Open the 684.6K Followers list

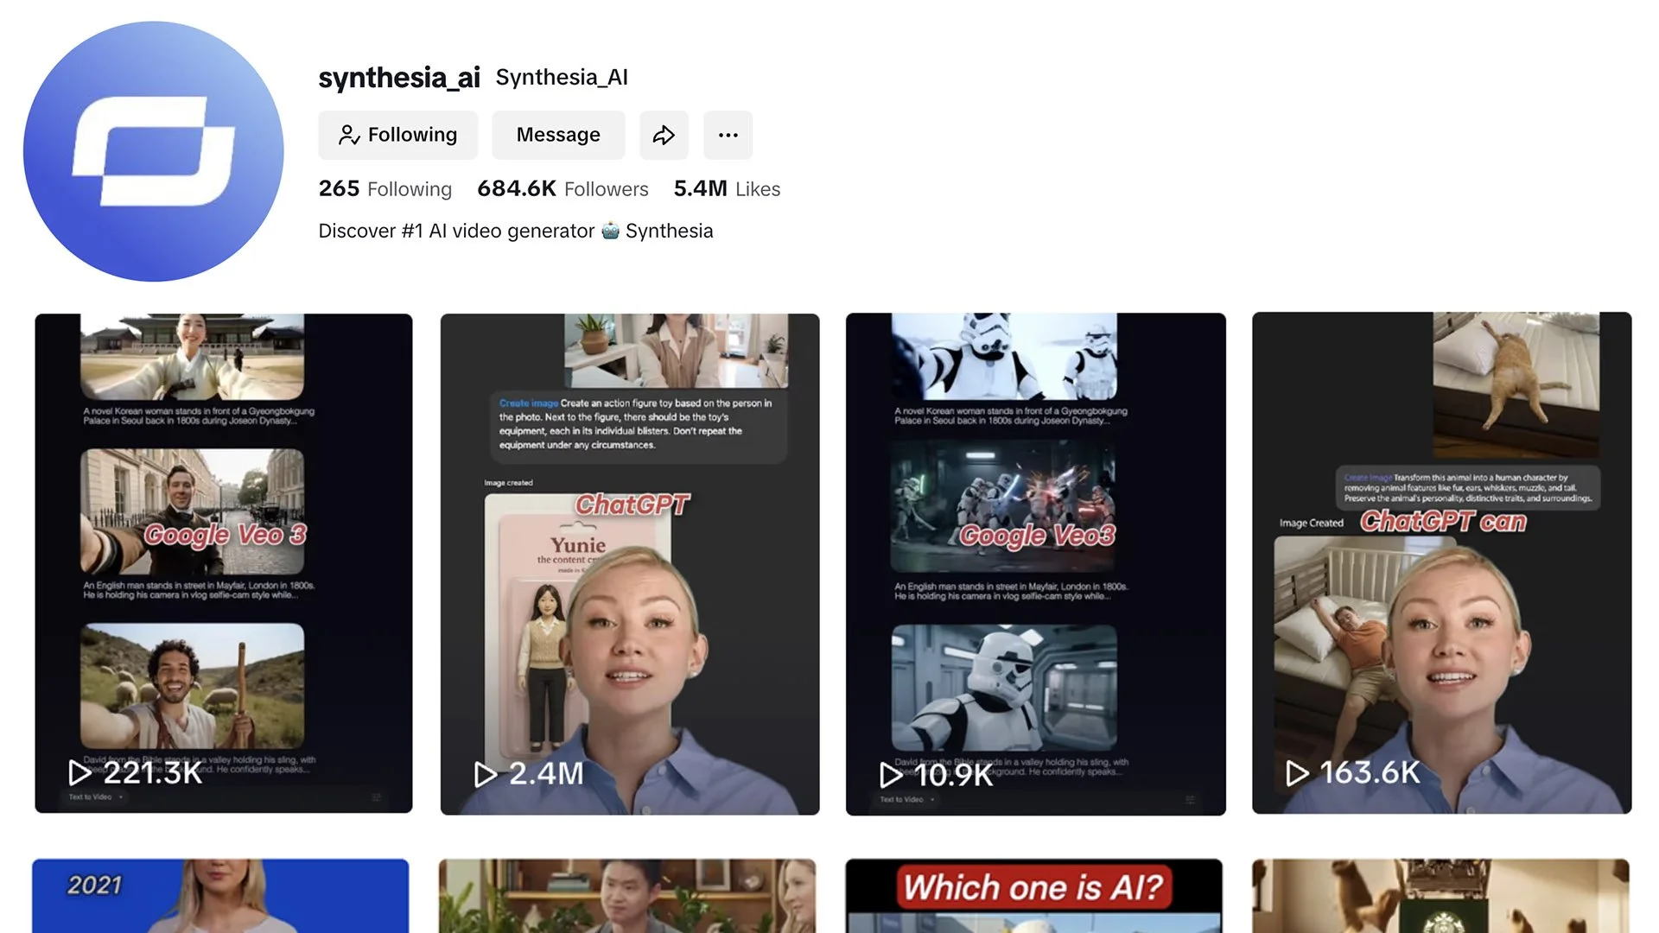click(x=563, y=188)
